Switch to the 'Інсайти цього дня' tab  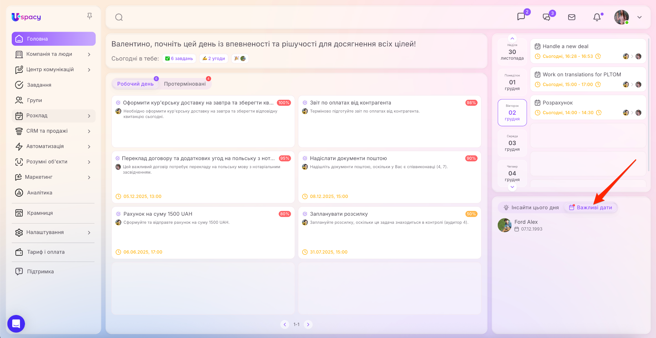point(531,208)
